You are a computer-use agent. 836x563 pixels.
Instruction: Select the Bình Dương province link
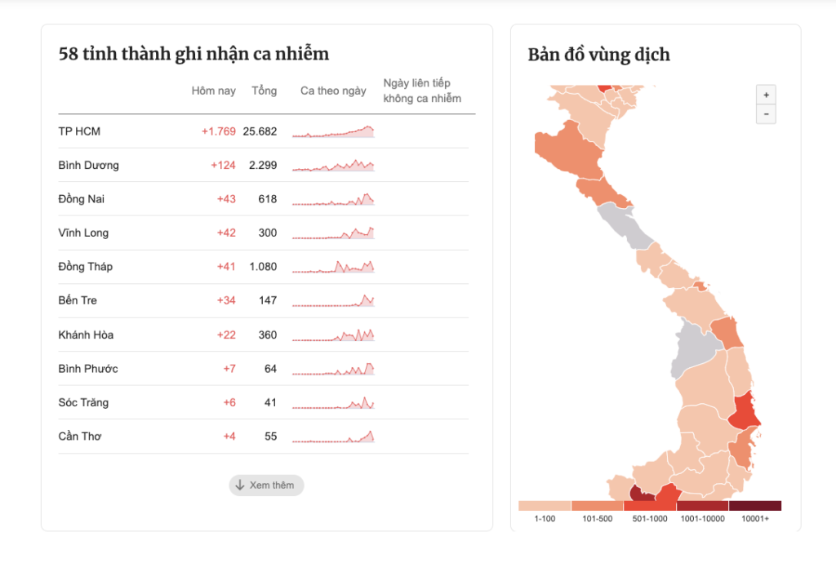tap(87, 165)
